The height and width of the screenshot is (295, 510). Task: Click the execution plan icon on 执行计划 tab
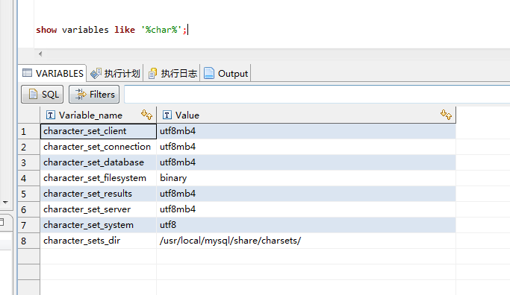click(x=96, y=74)
